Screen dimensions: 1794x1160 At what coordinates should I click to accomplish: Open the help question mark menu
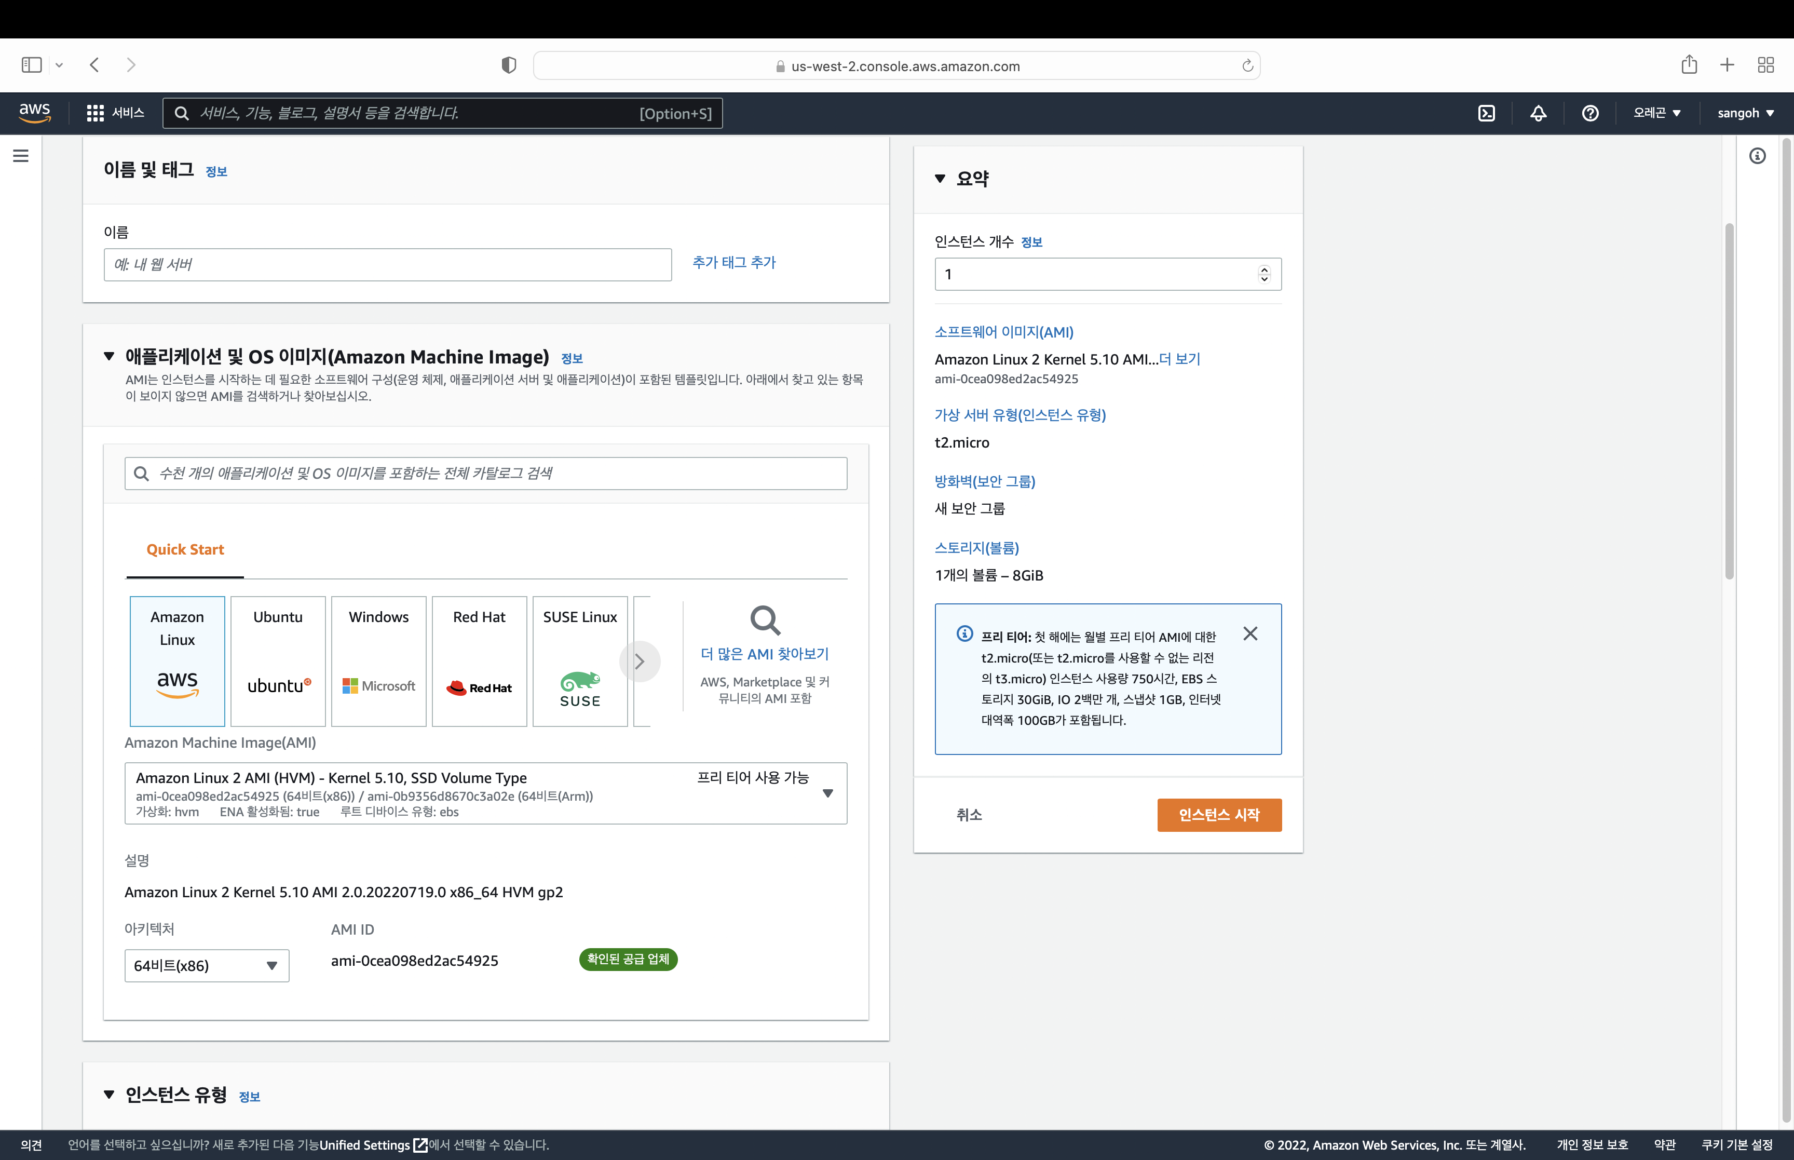pos(1590,113)
